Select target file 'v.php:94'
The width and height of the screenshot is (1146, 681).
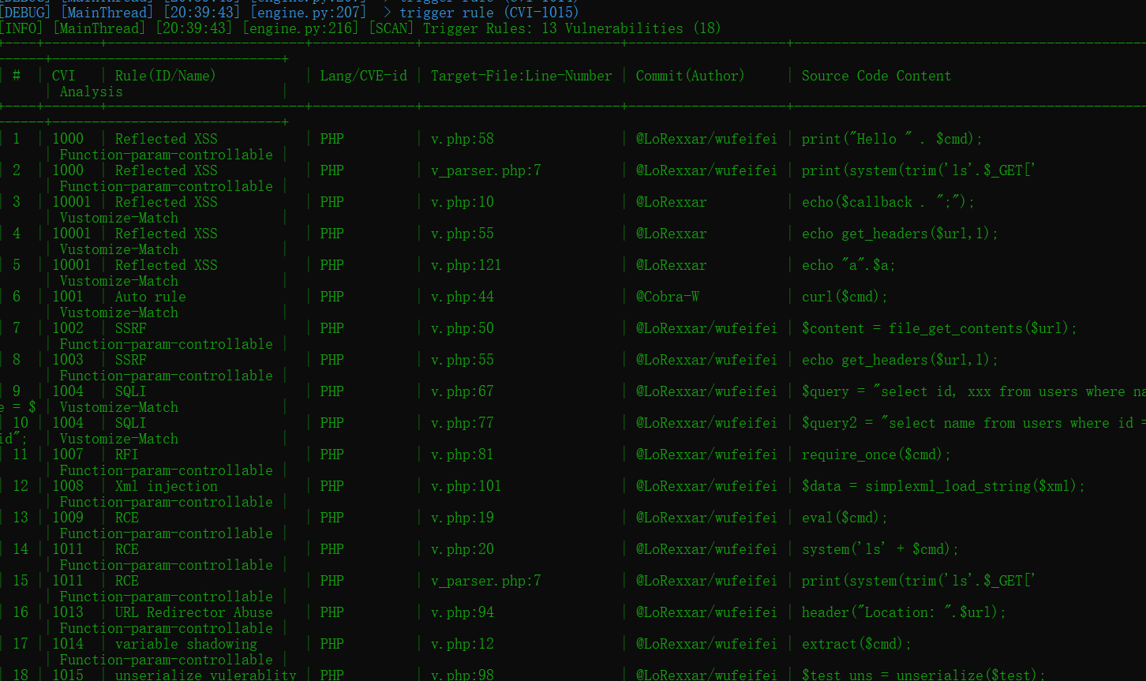click(463, 612)
